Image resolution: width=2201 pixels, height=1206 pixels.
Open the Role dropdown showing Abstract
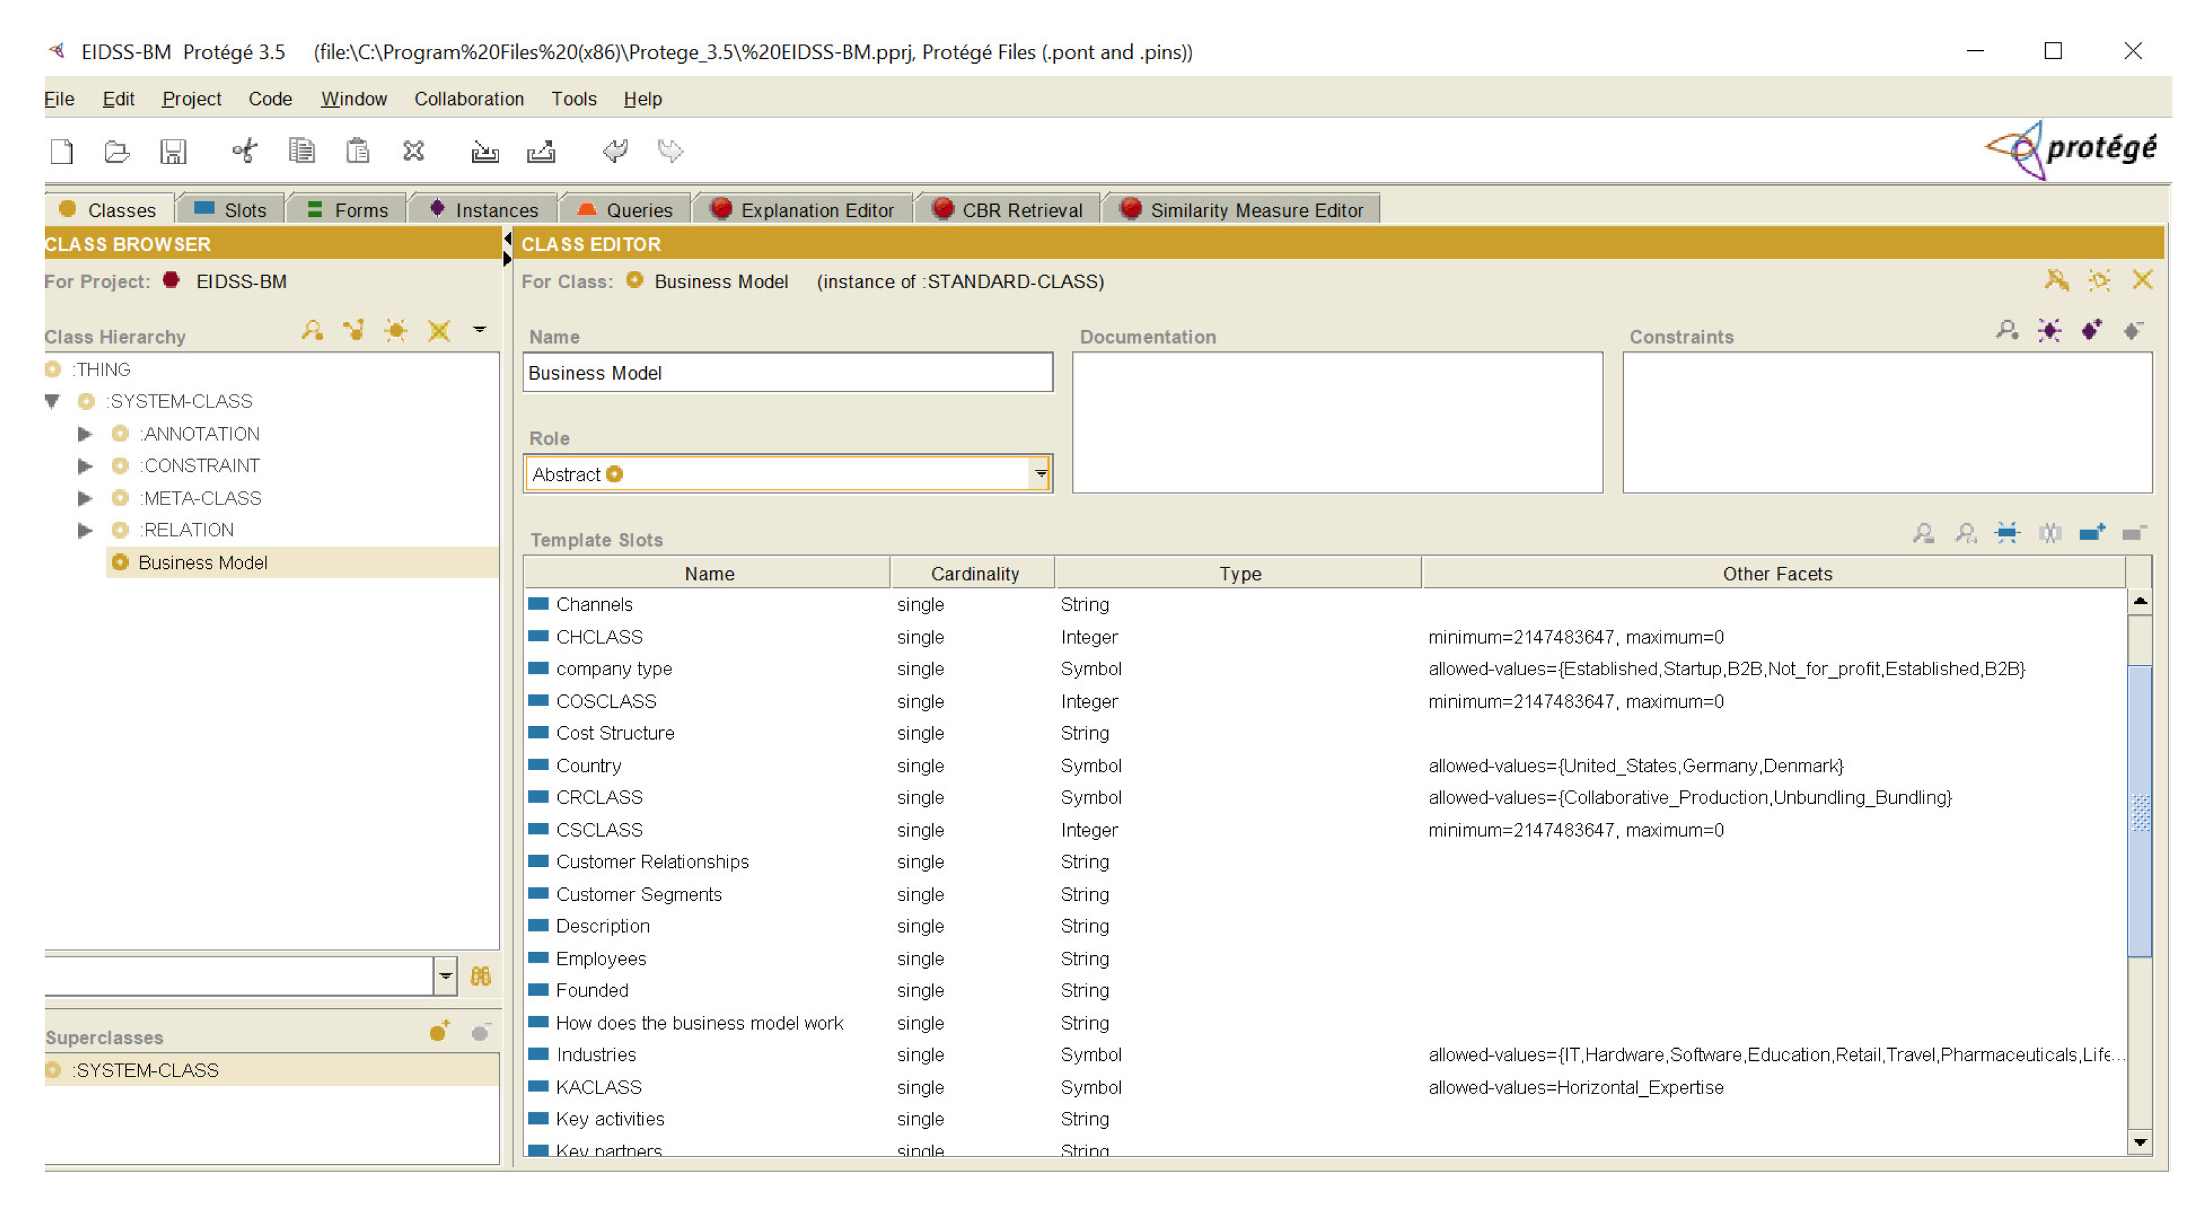coord(1039,473)
